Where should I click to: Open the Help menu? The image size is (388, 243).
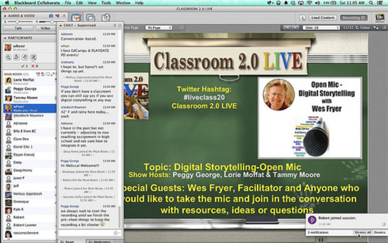pos(139,3)
